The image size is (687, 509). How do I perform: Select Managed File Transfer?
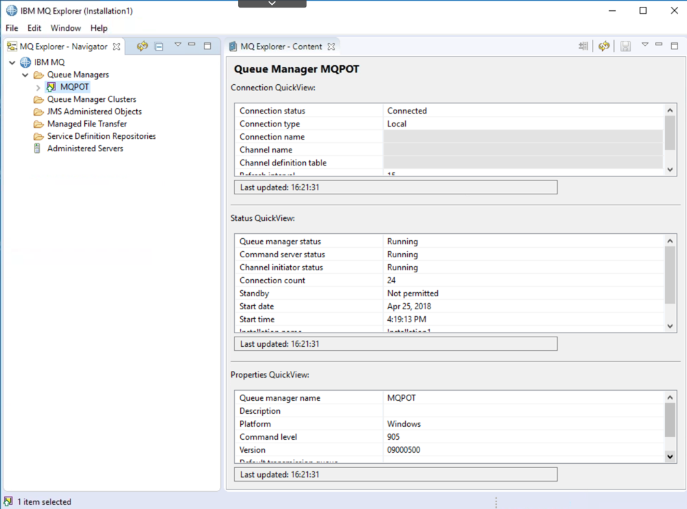(x=87, y=124)
